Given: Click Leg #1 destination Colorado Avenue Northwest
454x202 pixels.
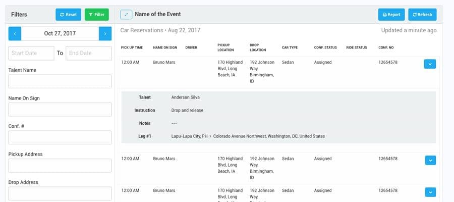Looking at the screenshot, I should 269,136.
